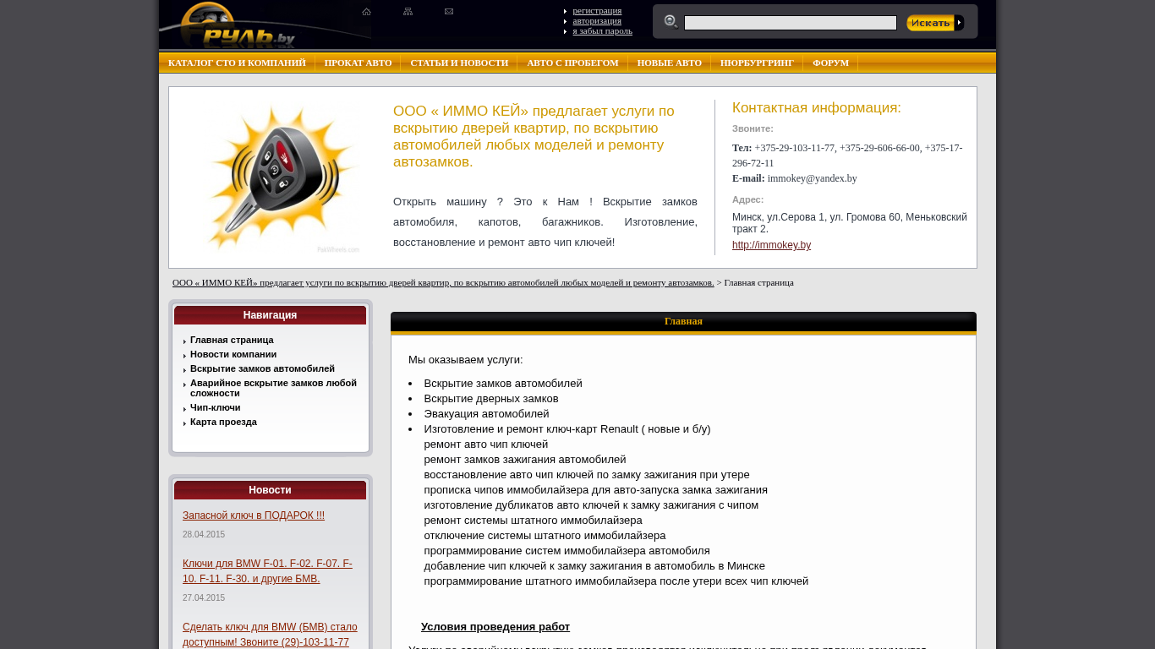Go to СТАТЬИ И НОВОСТИ menu item
Screen dimensions: 1155x649
[x=459, y=63]
